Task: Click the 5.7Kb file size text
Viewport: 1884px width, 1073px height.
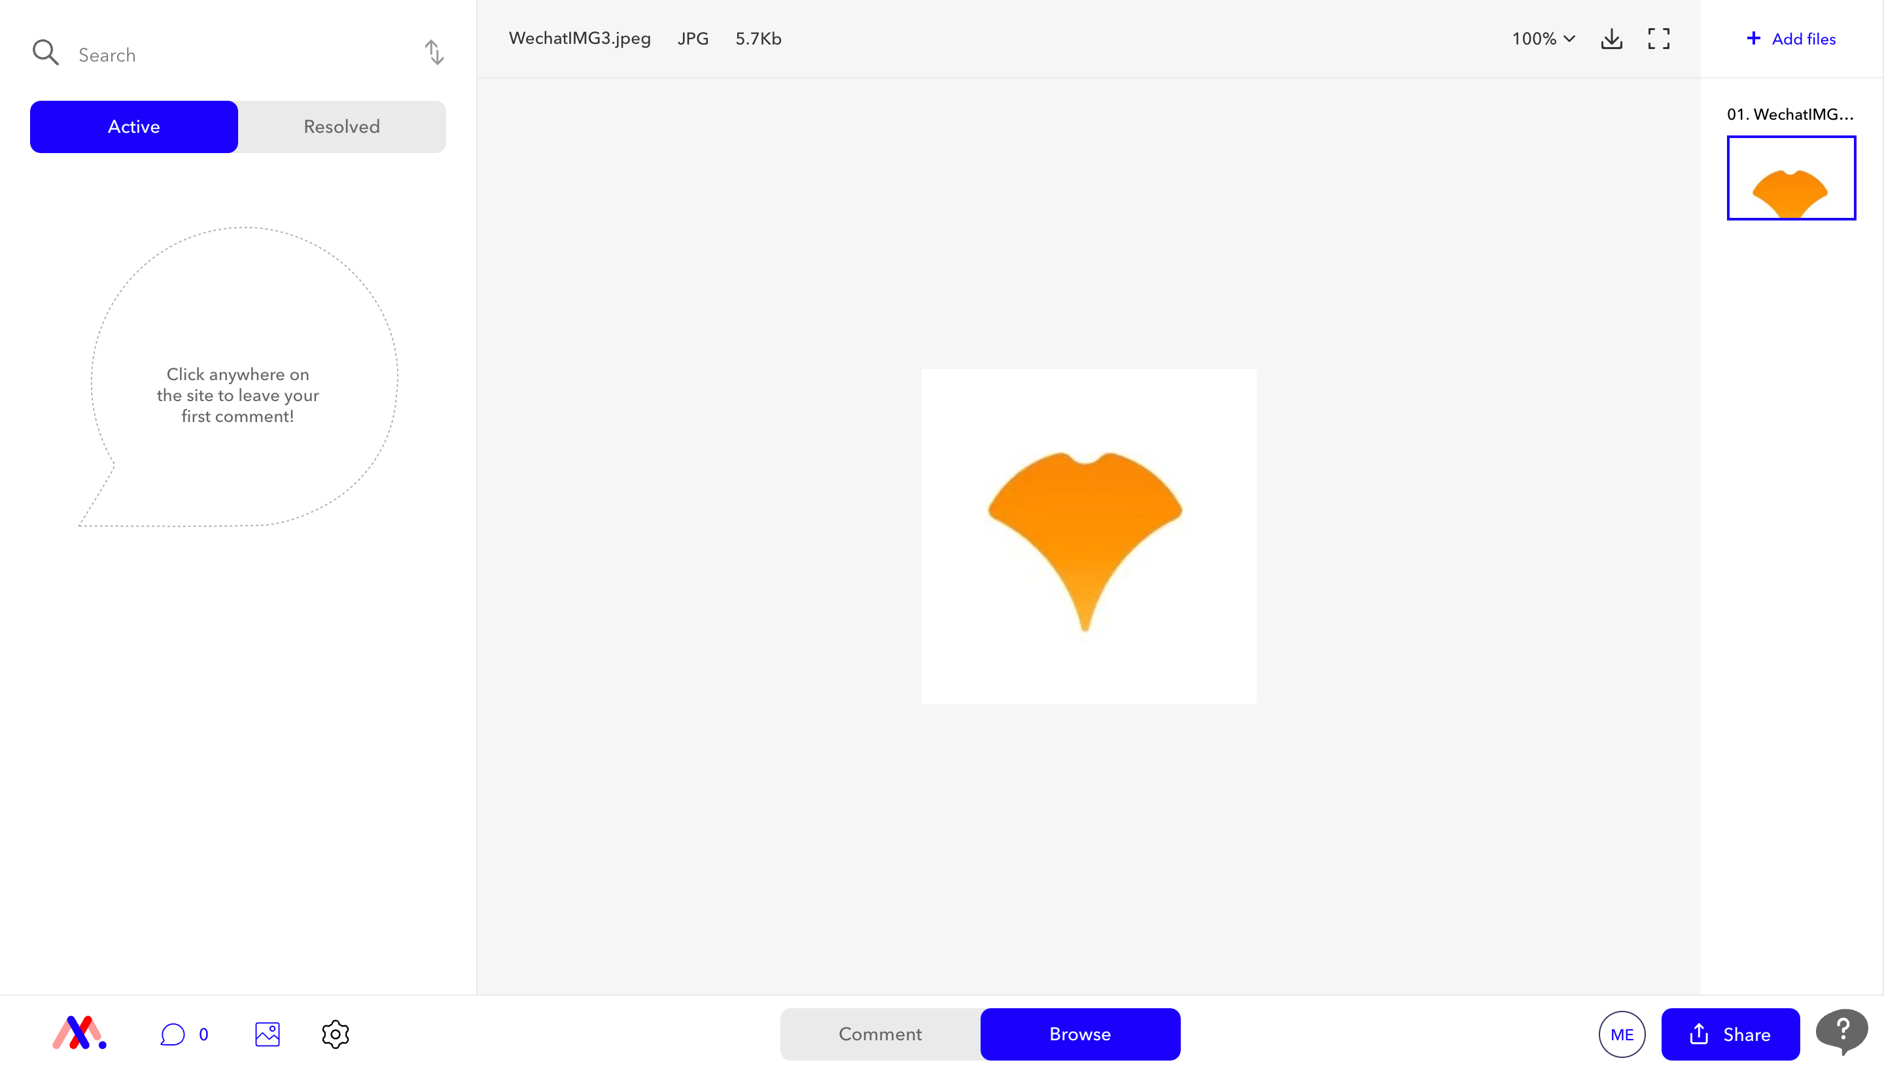Action: (x=758, y=39)
